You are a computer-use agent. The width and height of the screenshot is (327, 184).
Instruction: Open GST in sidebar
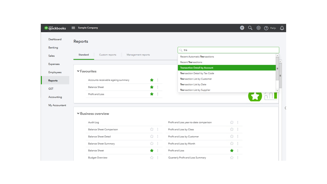(51, 89)
